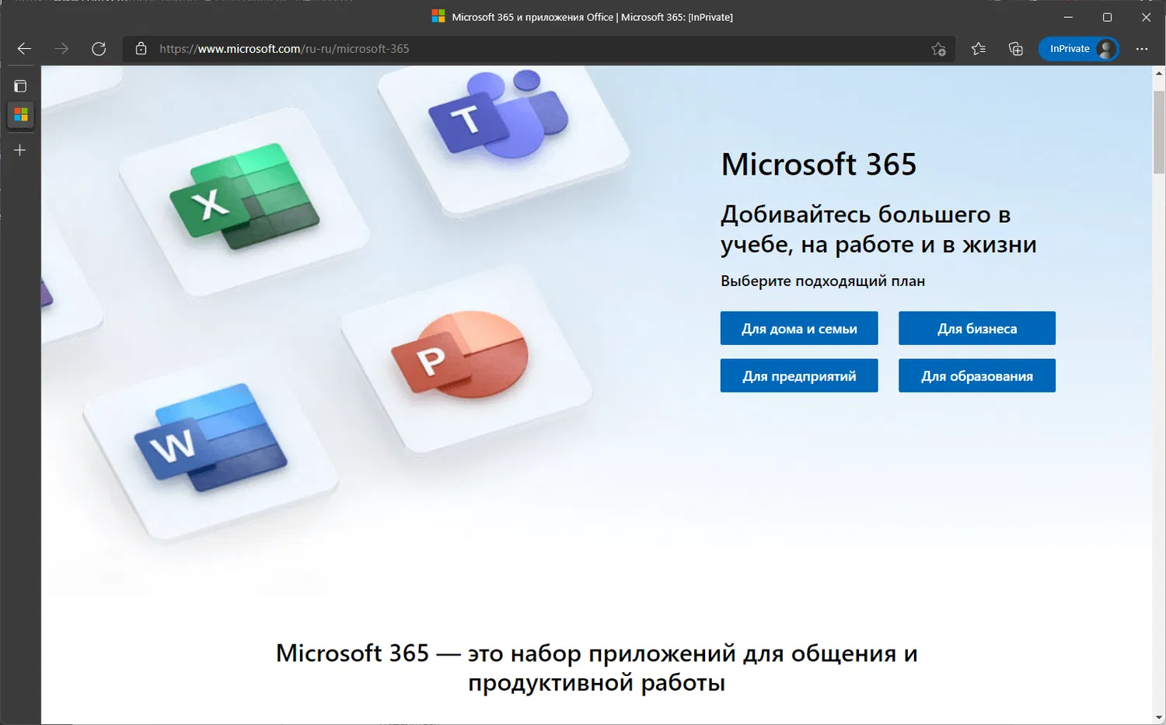Click the PowerPoint app icon
Viewport: 1166px width, 725px height.
459,354
